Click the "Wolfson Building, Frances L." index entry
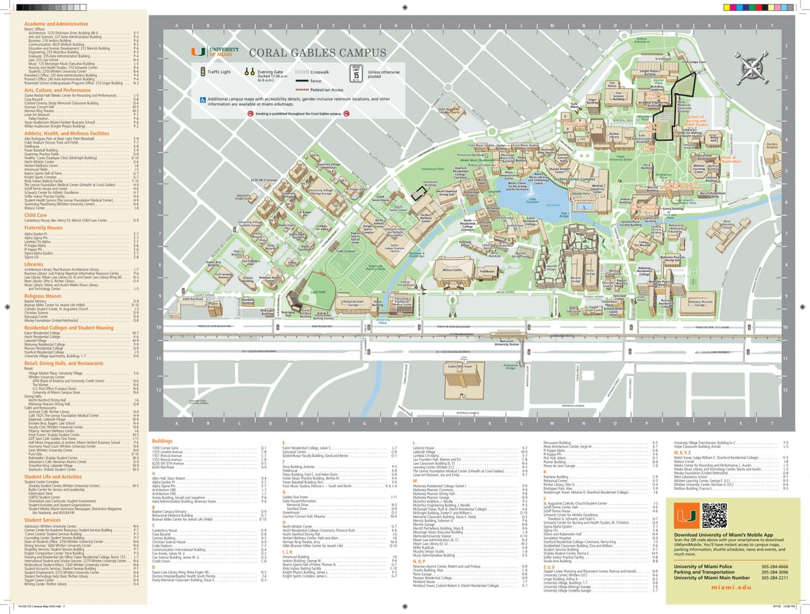The width and height of the screenshot is (810, 614). tap(731, 487)
